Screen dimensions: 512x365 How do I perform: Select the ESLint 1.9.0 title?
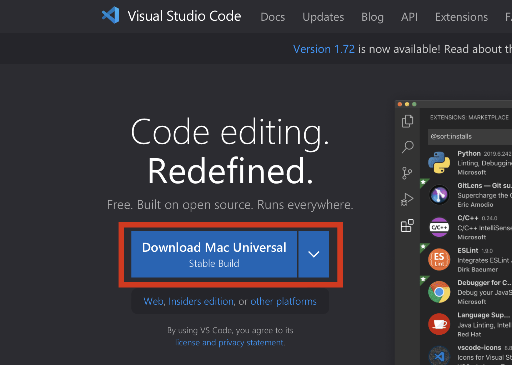click(475, 250)
